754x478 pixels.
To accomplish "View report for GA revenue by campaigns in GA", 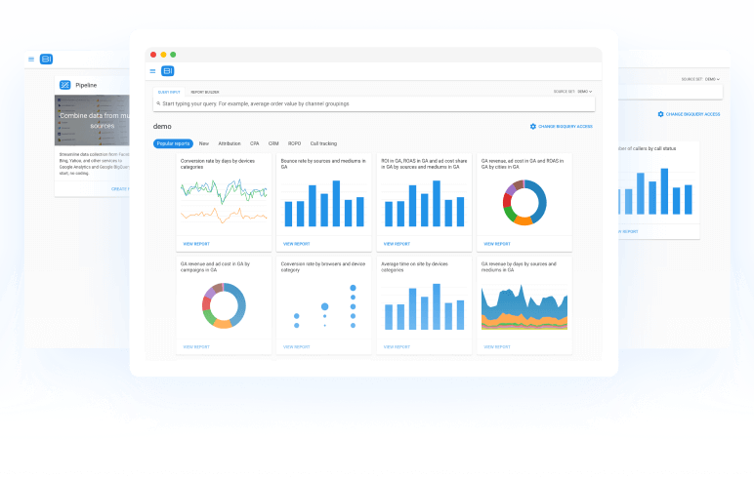I will pos(196,347).
